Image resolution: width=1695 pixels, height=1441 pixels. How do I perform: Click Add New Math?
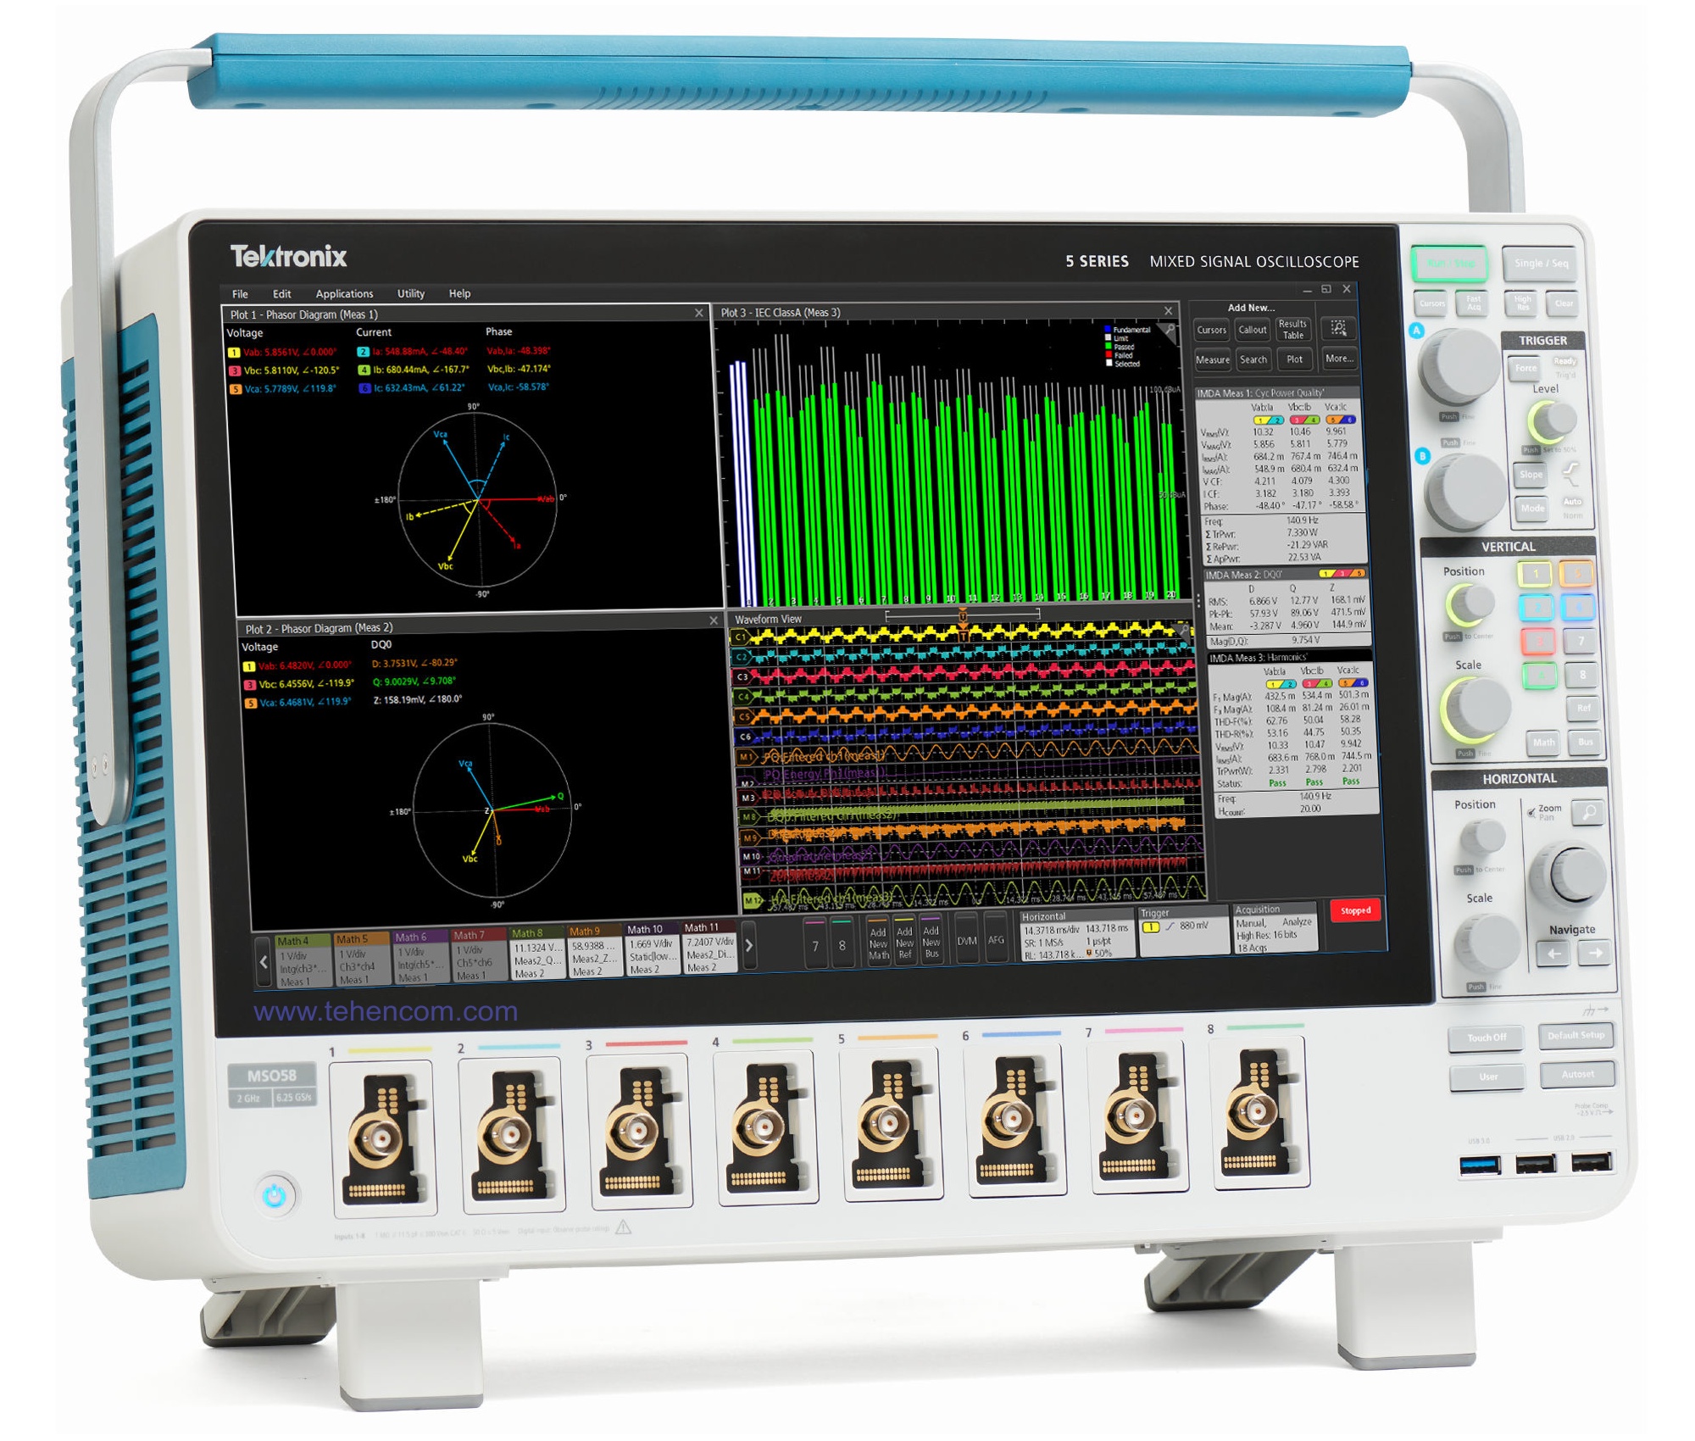[878, 941]
